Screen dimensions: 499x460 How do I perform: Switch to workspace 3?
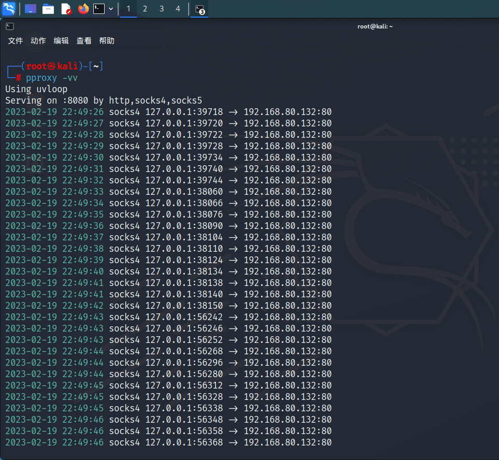162,9
